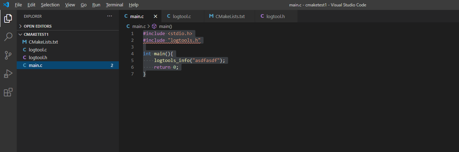Viewport: 459px width, 152px height.
Task: Click main() in the breadcrumb path
Action: tap(165, 26)
